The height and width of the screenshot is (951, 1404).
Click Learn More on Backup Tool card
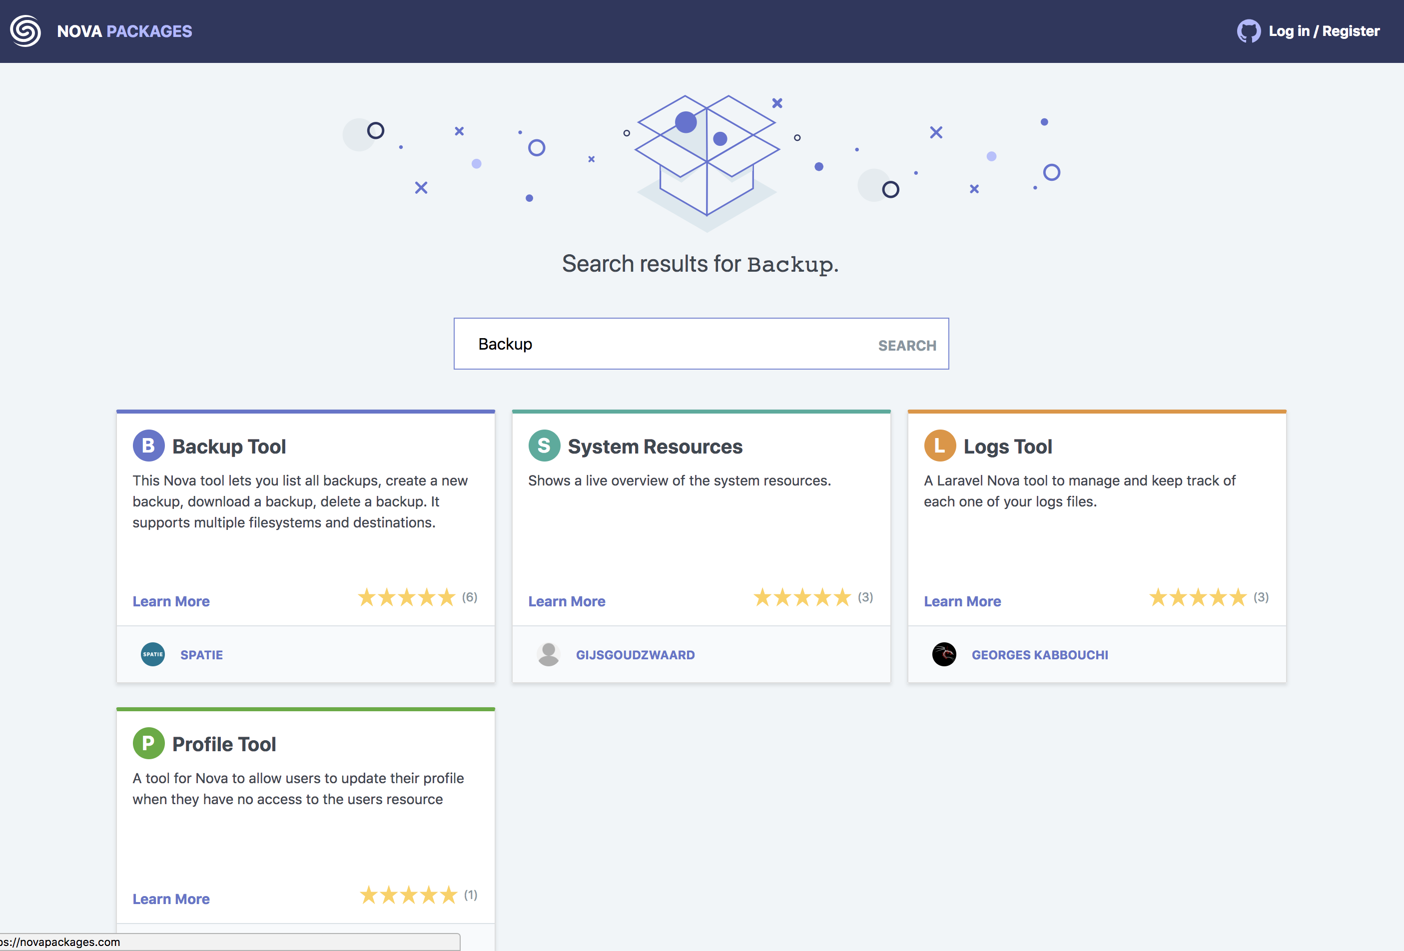[x=171, y=601]
